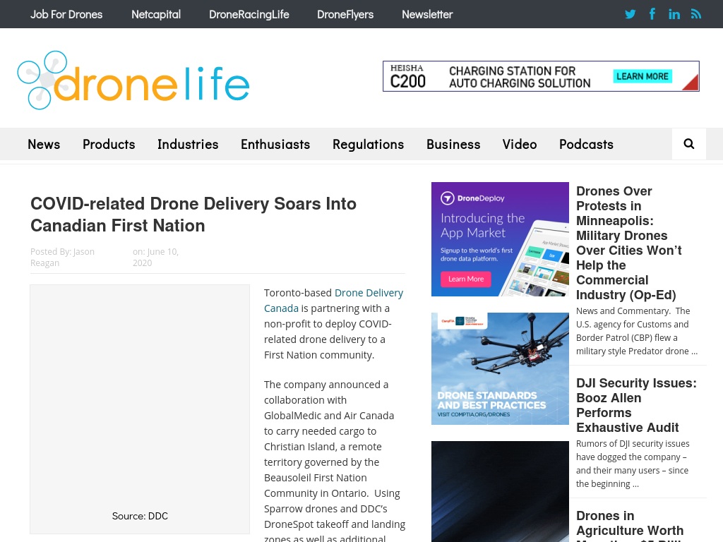Open the Job For Drones link
The height and width of the screenshot is (542, 723).
pos(66,14)
